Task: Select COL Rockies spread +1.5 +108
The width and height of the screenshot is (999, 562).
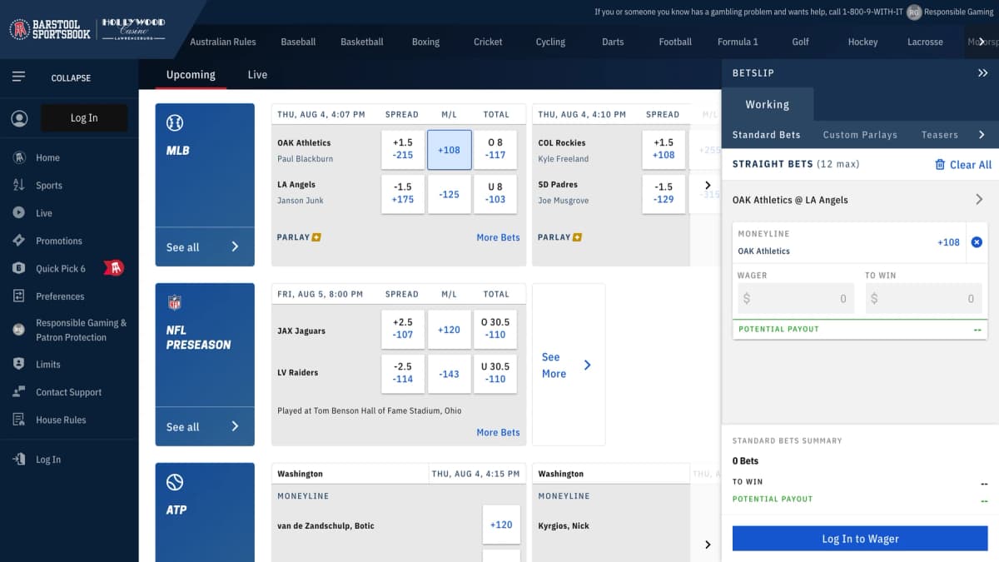Action: point(664,150)
